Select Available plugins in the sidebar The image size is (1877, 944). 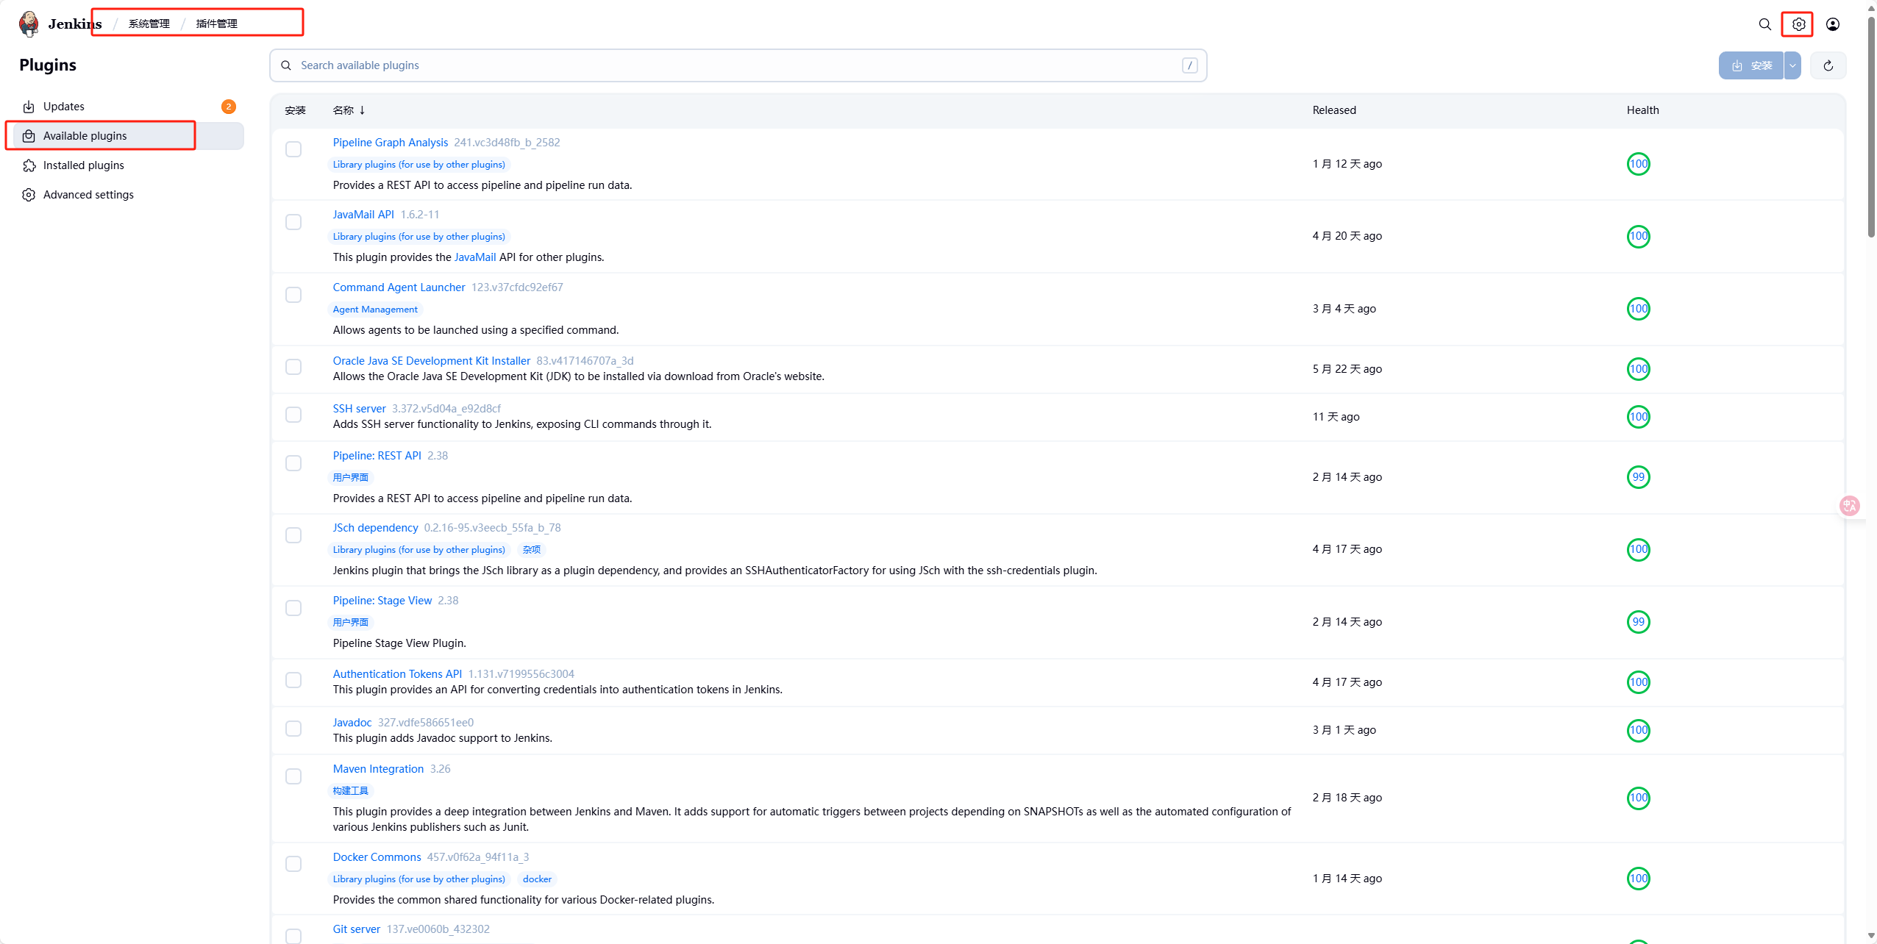click(x=129, y=136)
